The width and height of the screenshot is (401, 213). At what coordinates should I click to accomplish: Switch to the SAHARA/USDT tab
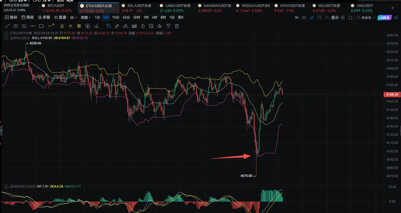(x=214, y=8)
